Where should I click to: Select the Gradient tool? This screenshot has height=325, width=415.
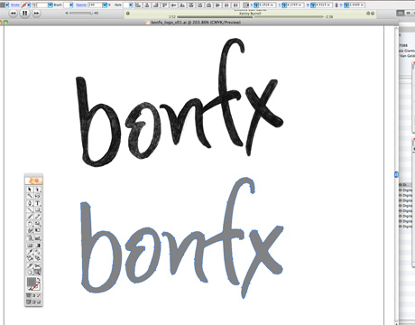coord(38,246)
